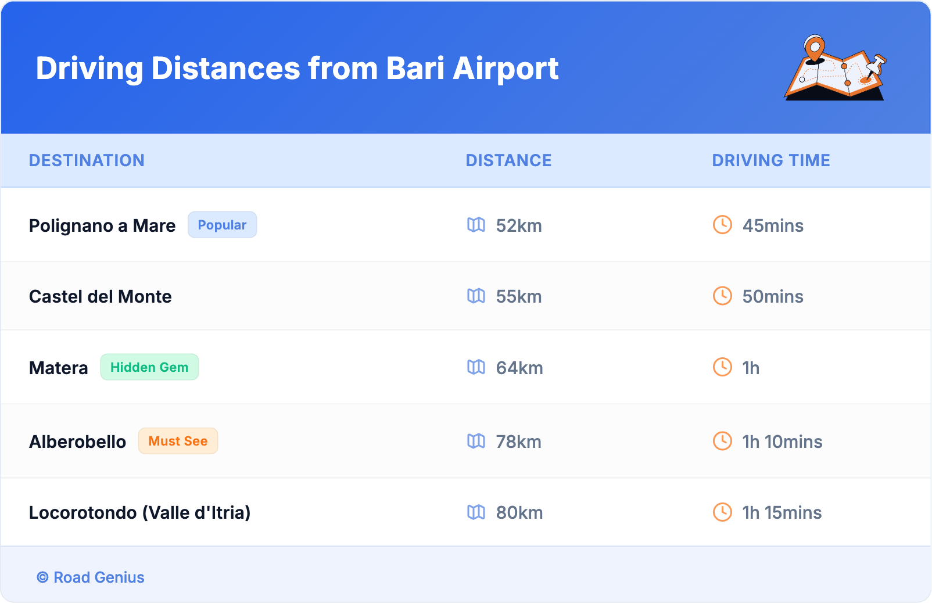Click clock icon next to 1h 15mins

(x=722, y=512)
